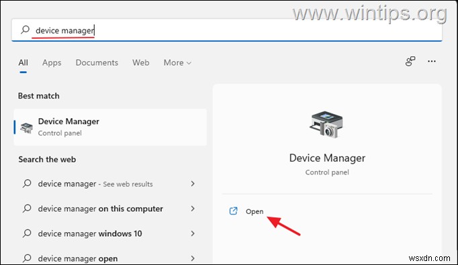Select the All tab
Image resolution: width=458 pixels, height=265 pixels.
click(x=23, y=62)
